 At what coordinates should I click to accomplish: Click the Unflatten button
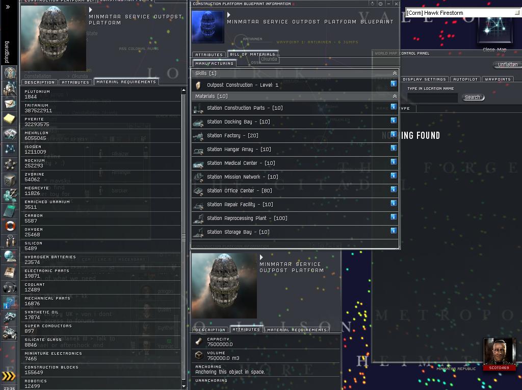[507, 65]
